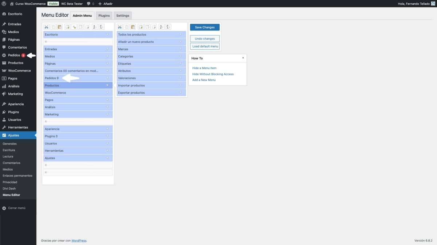Expand the Productos item settings
This screenshot has width=437, height=245.
tap(107, 85)
